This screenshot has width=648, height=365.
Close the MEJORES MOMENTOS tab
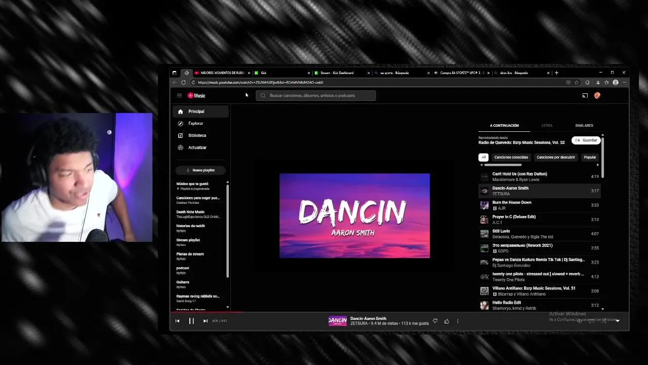click(x=249, y=72)
